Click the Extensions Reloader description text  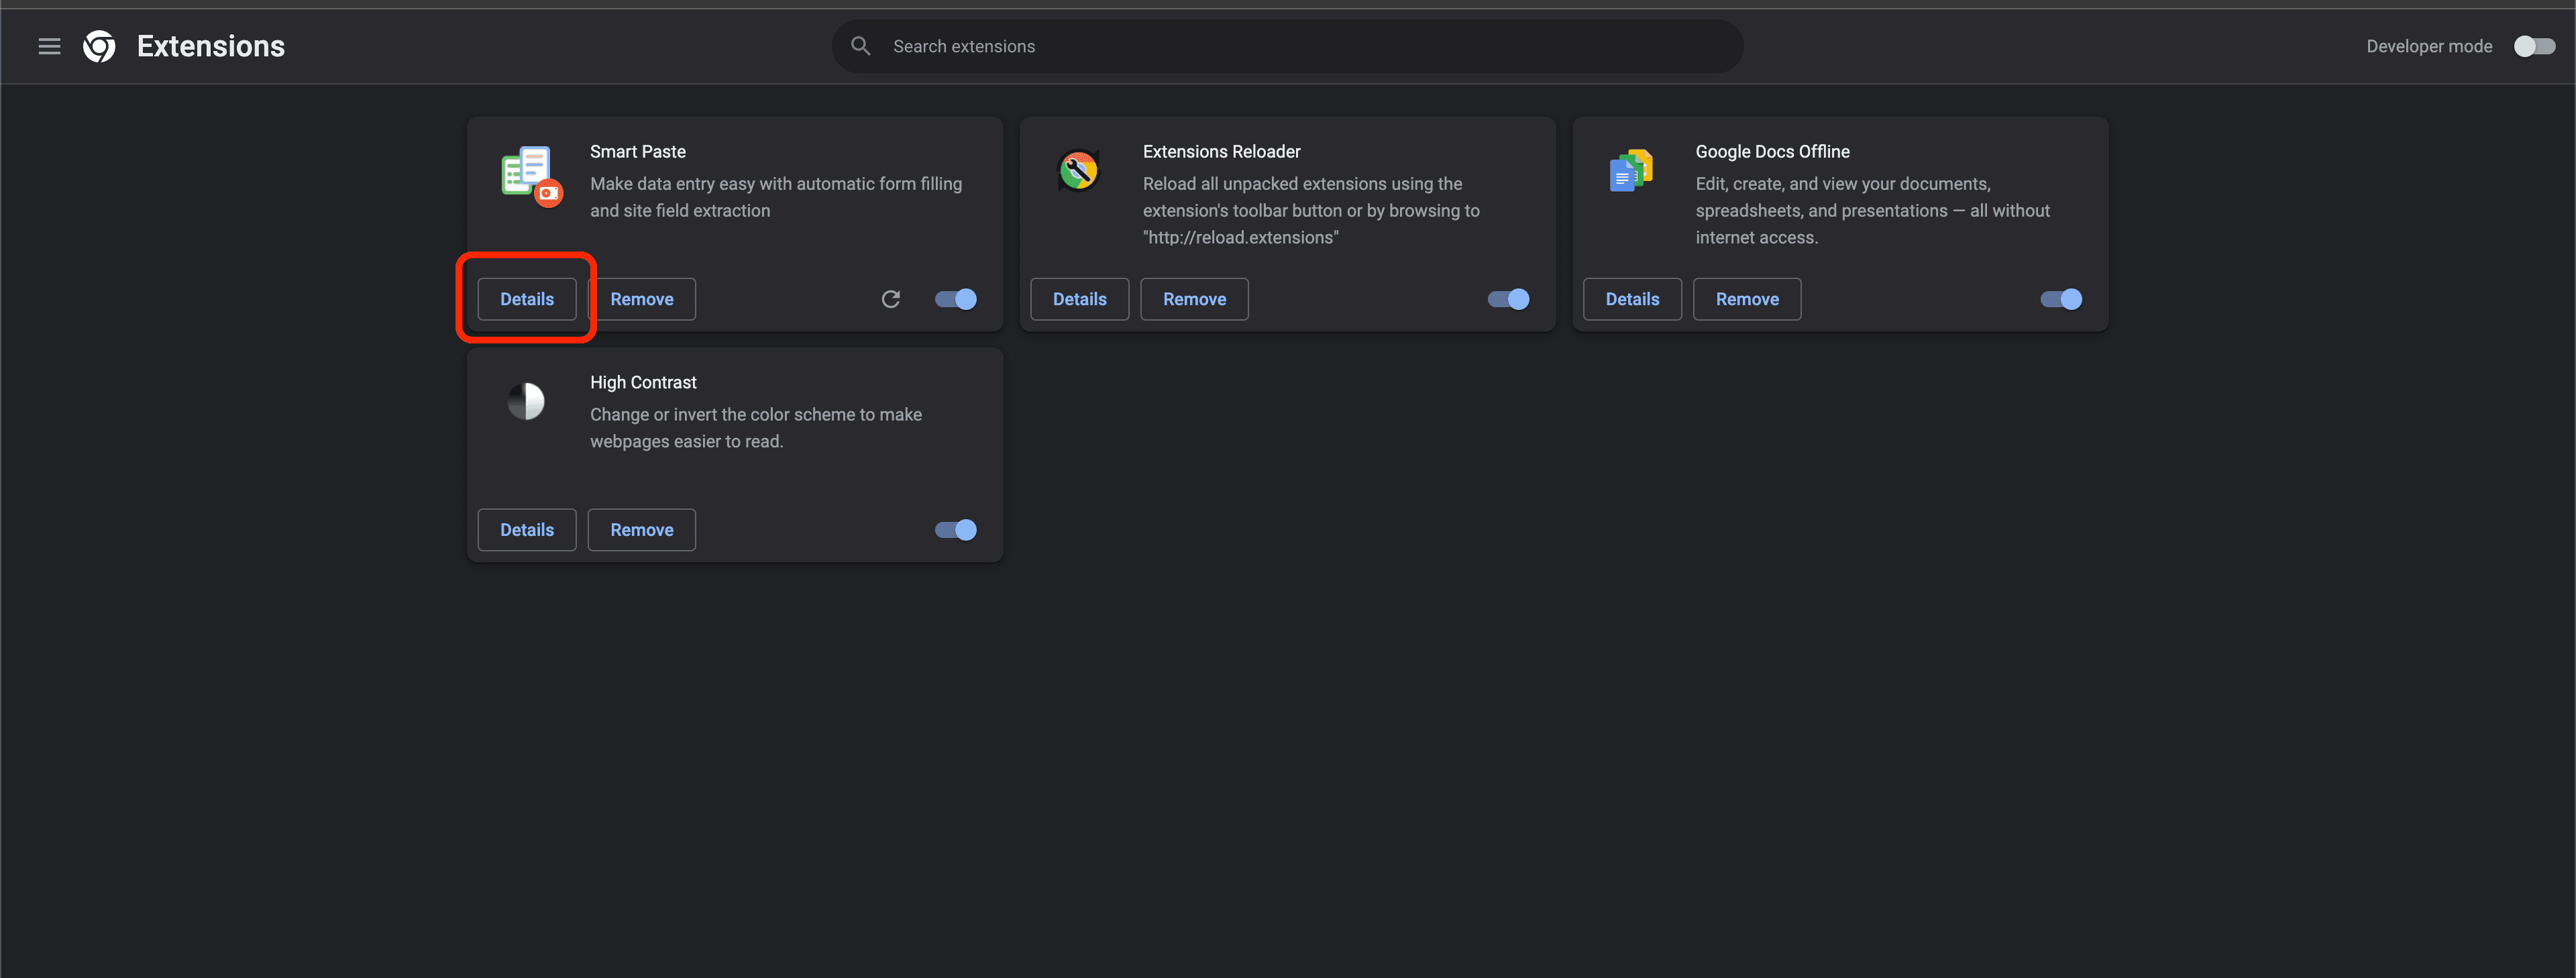point(1311,210)
